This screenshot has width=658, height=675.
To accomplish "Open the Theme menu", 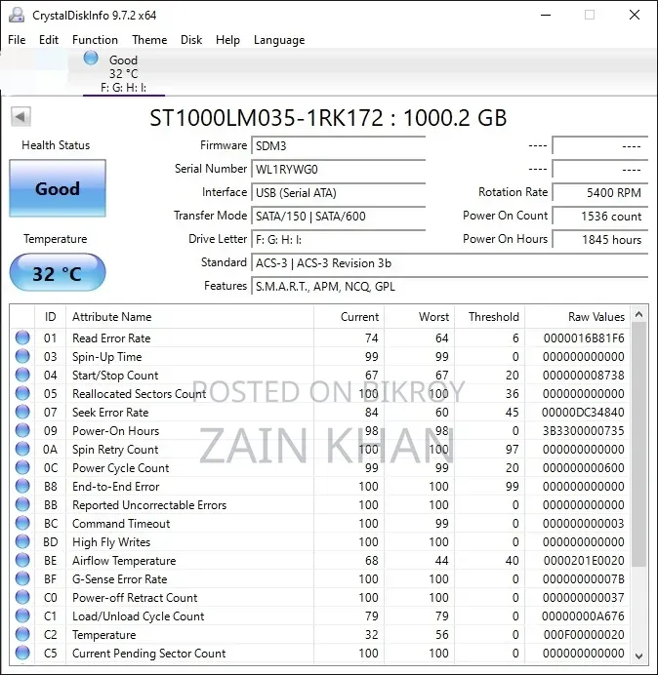I will point(149,40).
